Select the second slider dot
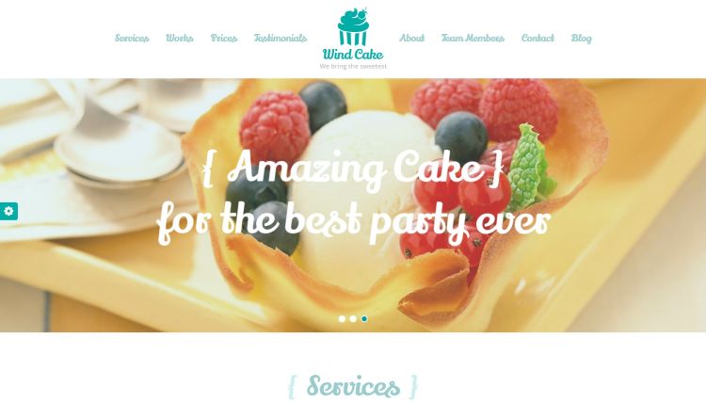The height and width of the screenshot is (402, 706). [353, 319]
